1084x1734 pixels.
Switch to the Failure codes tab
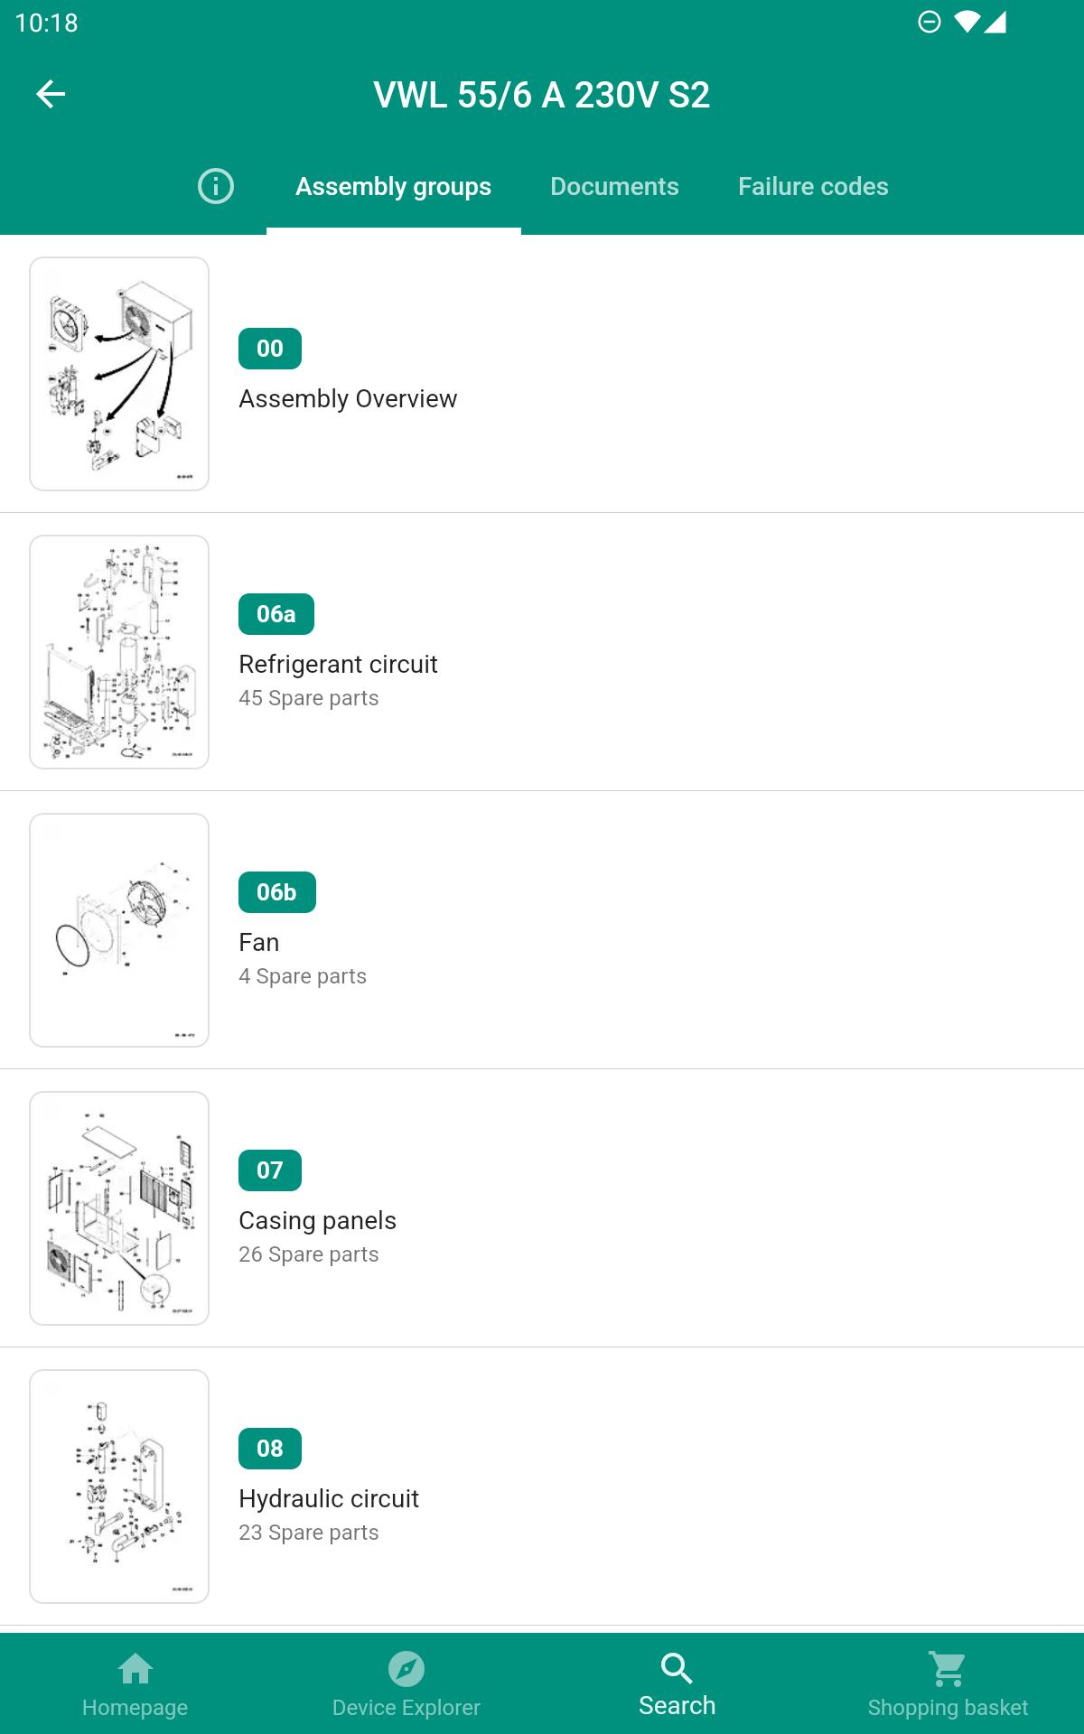(813, 186)
